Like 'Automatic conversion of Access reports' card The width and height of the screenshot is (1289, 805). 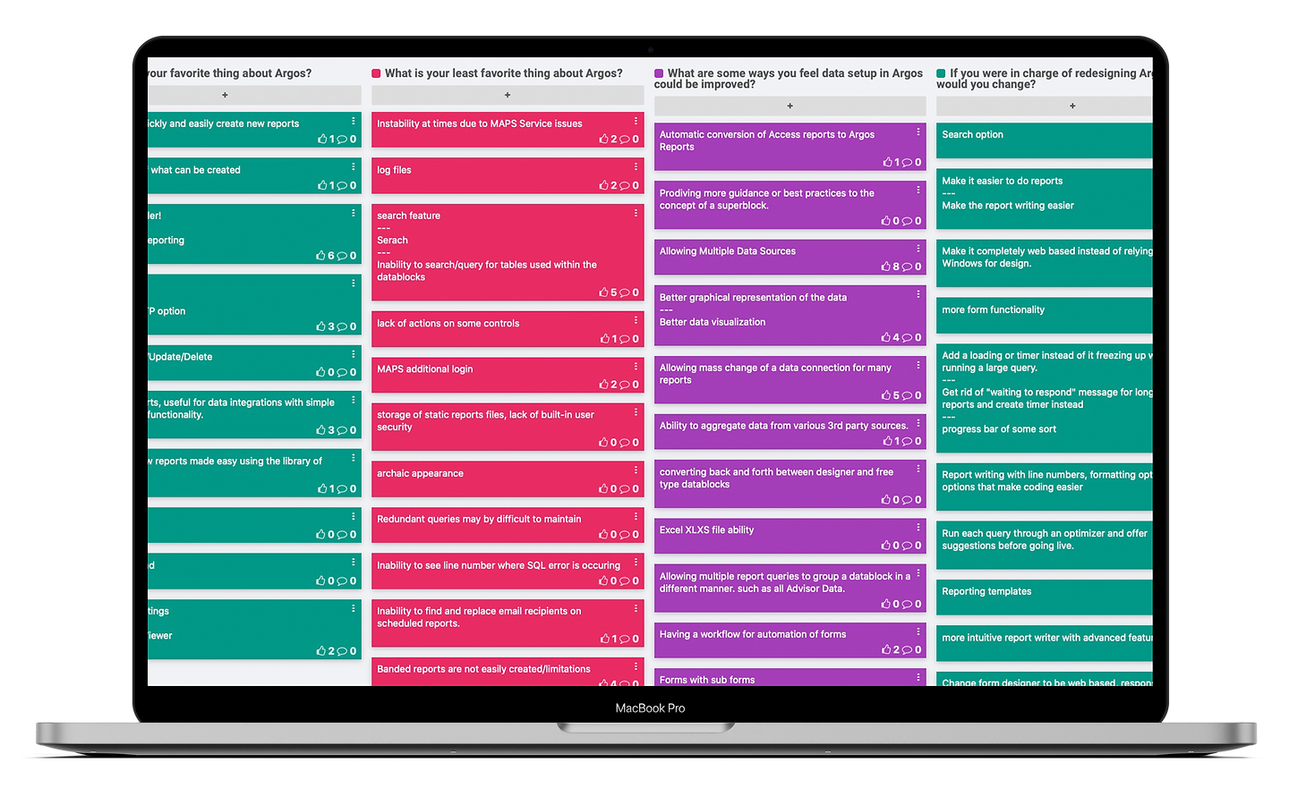[888, 163]
